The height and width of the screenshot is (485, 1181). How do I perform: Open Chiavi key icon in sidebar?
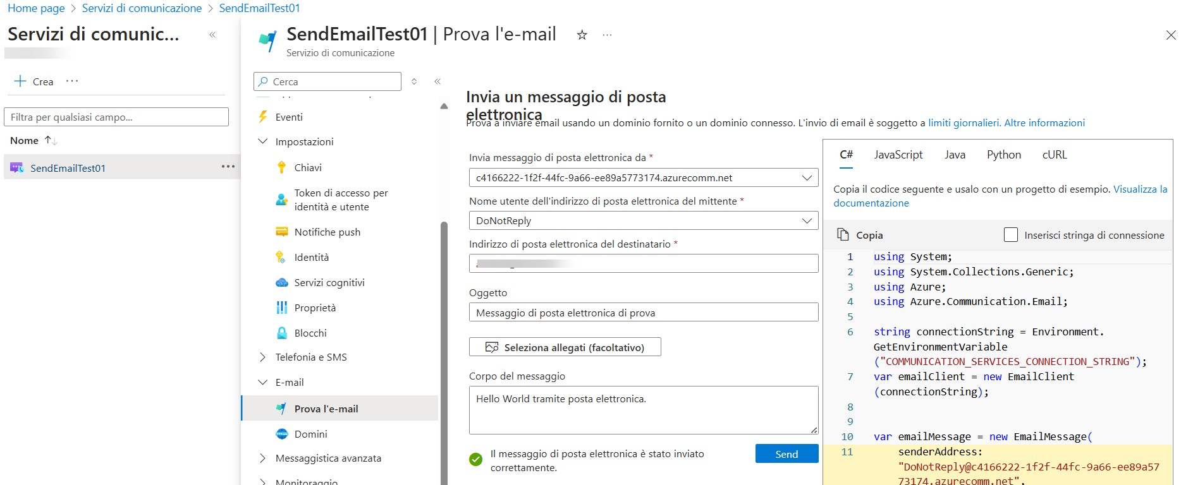[282, 167]
